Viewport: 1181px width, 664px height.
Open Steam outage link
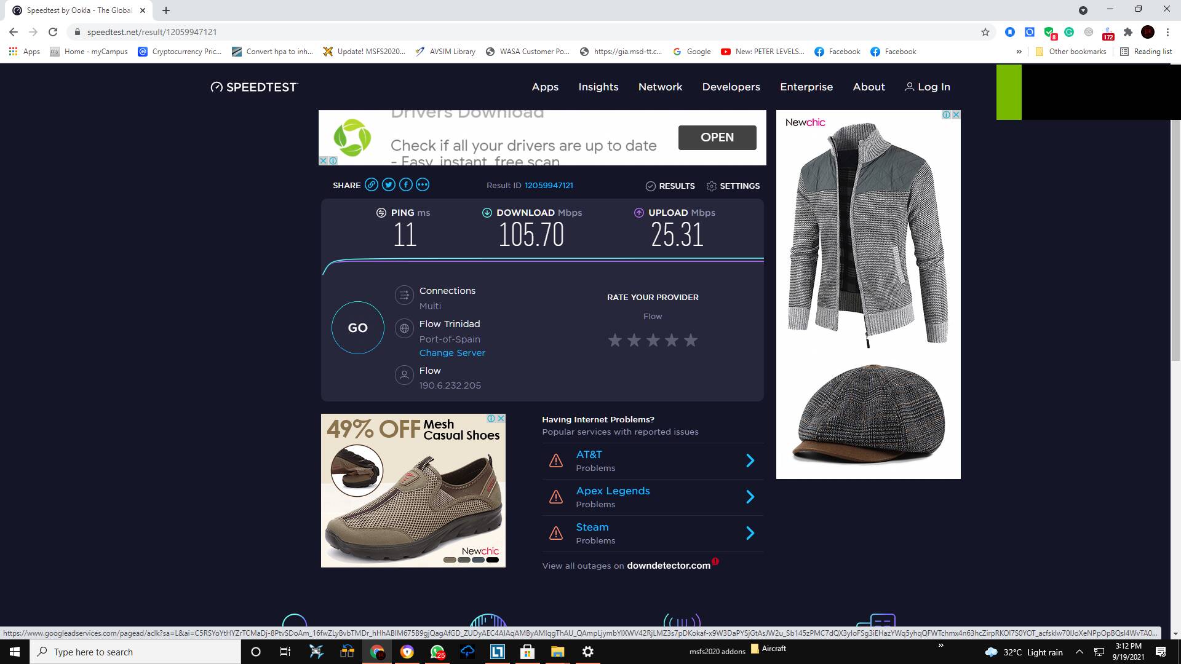(592, 527)
